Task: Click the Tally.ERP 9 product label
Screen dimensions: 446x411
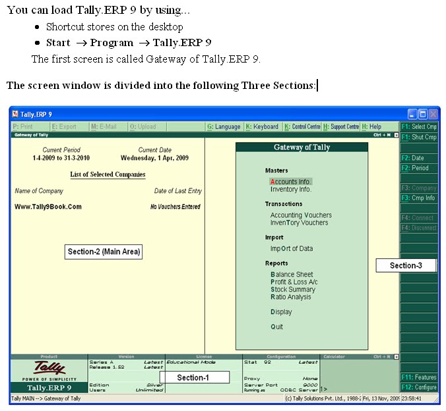Action: (49, 388)
